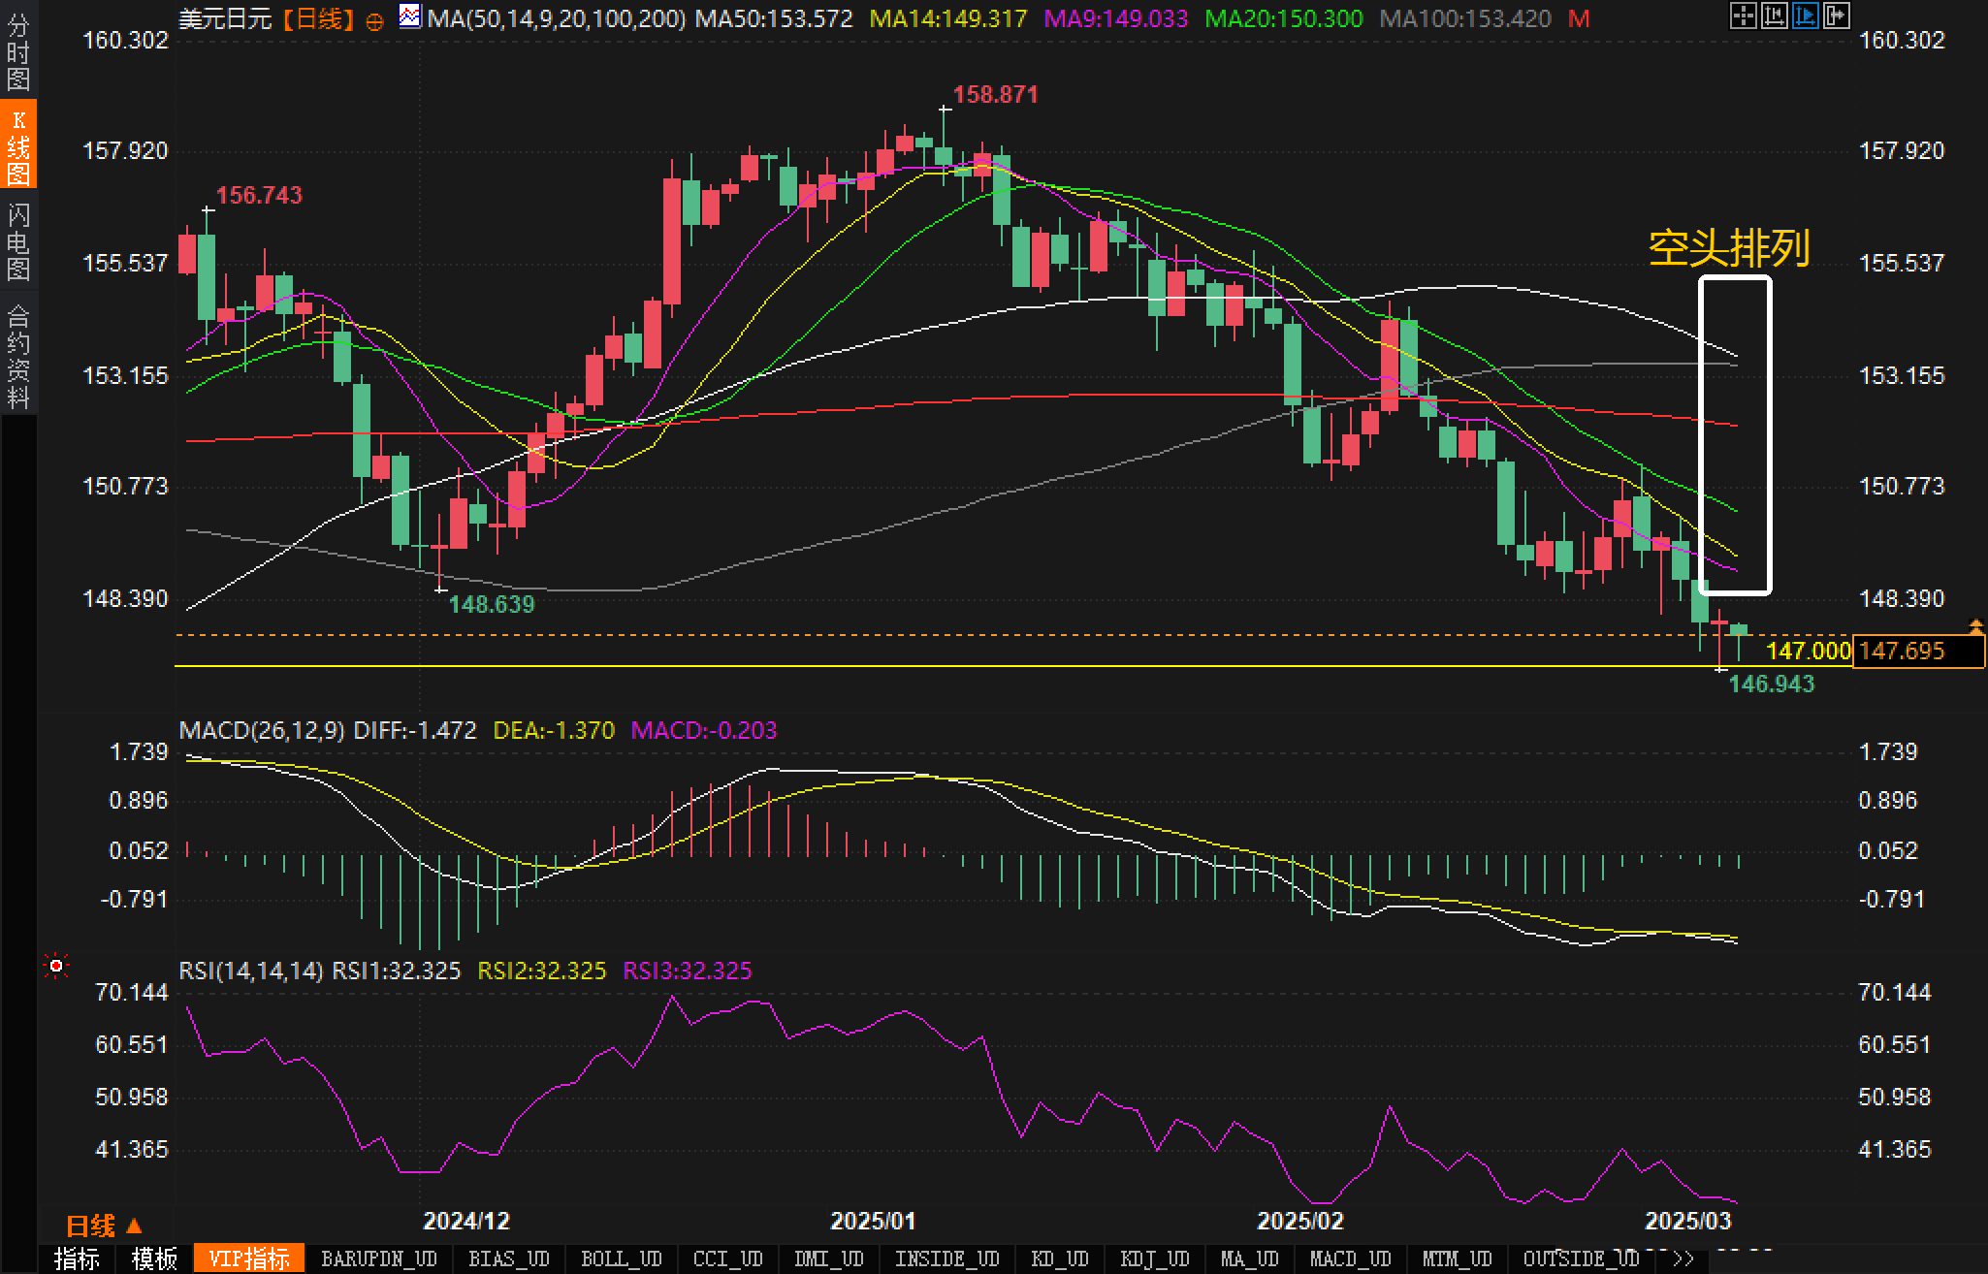Click the 156.743 price label
This screenshot has height=1274, width=1988.
click(259, 195)
